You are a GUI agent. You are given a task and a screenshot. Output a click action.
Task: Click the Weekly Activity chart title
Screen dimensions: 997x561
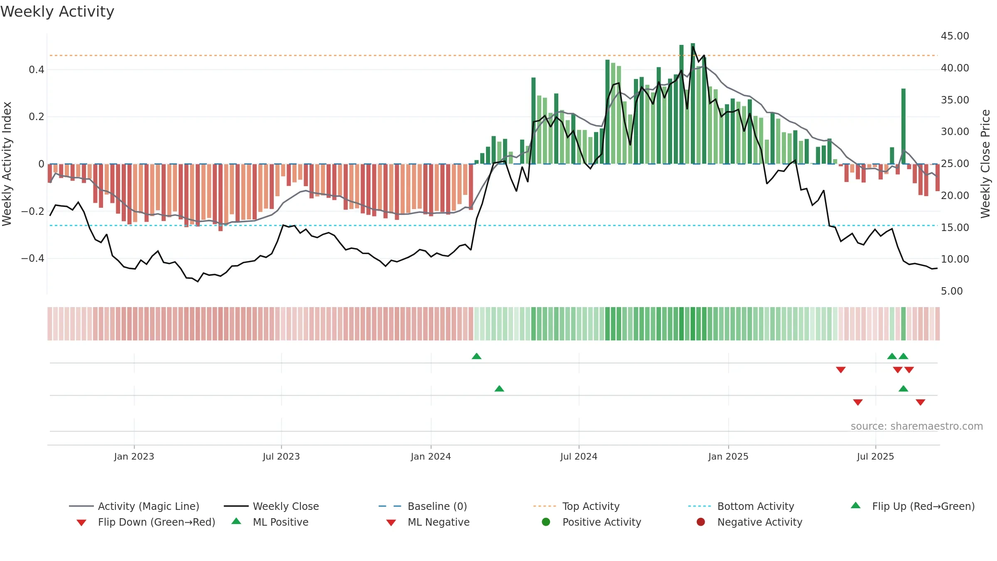pyautogui.click(x=57, y=12)
